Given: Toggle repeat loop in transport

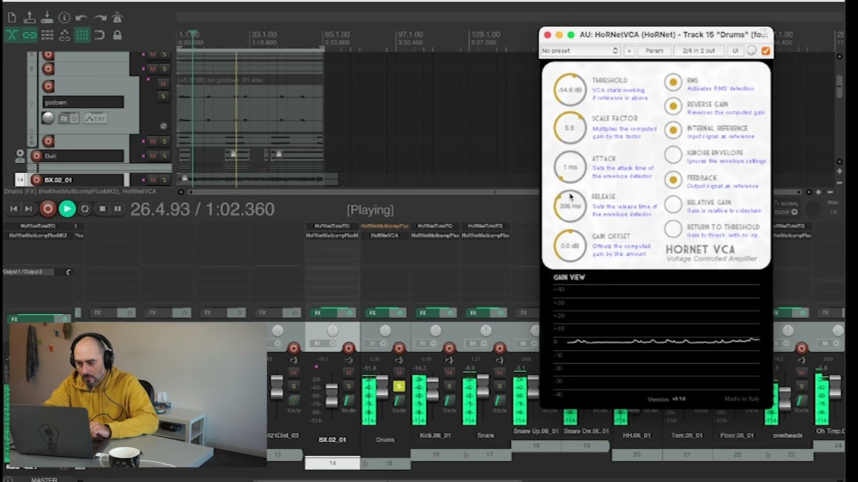Looking at the screenshot, I should pos(85,209).
